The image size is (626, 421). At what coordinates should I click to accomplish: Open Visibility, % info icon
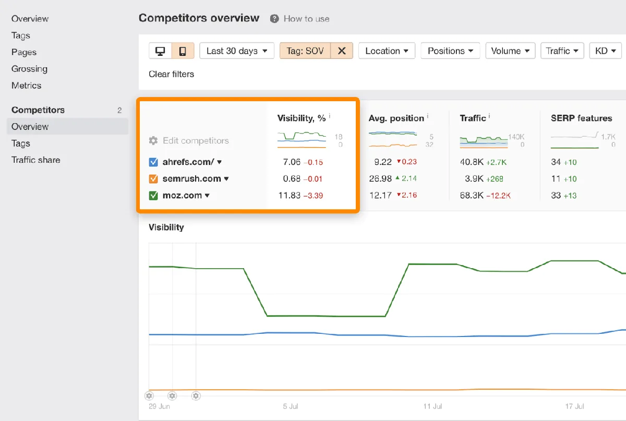click(x=330, y=117)
